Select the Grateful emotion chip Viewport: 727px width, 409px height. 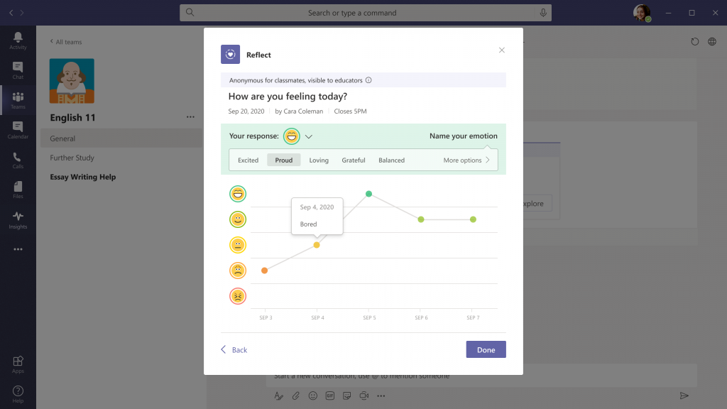pos(353,160)
